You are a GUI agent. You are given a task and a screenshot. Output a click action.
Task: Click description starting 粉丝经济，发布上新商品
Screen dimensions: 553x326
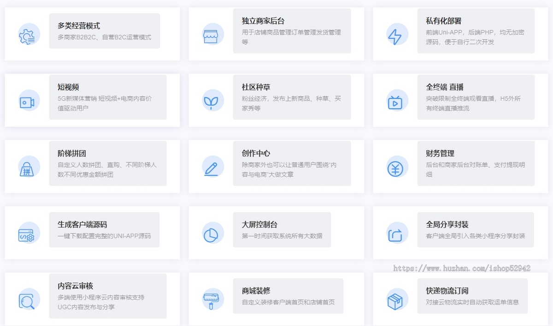pos(291,103)
